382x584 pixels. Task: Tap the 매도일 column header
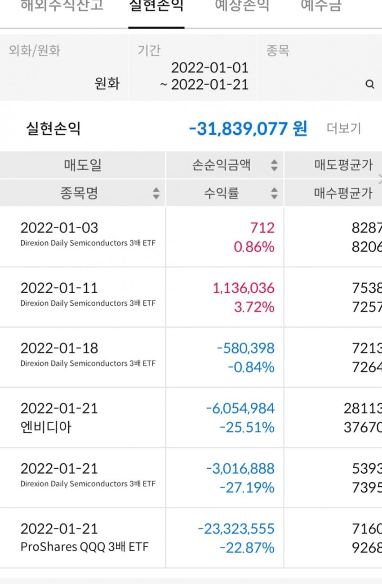click(x=83, y=165)
